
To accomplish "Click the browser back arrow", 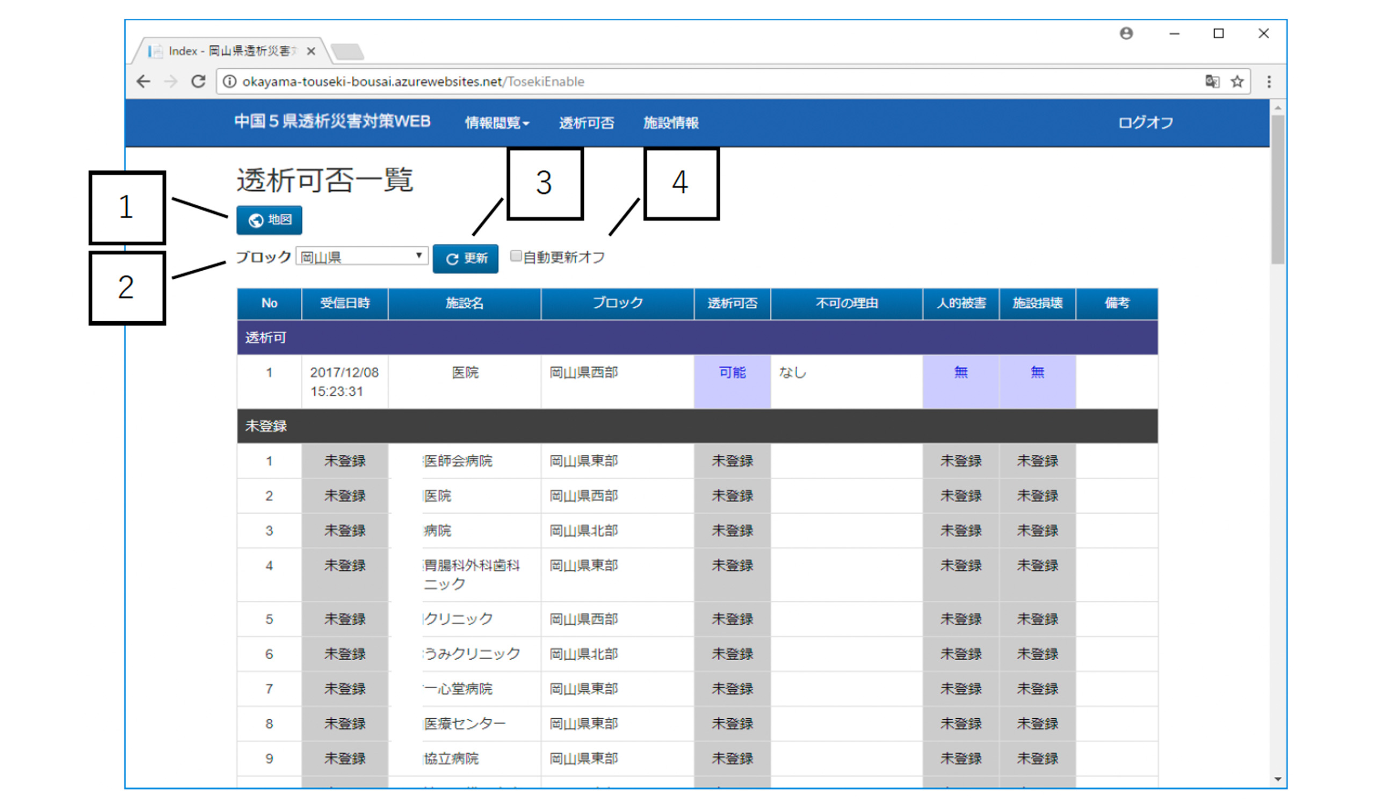I will [143, 82].
